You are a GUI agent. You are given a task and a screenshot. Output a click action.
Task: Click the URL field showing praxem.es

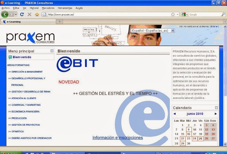(x=109, y=15)
